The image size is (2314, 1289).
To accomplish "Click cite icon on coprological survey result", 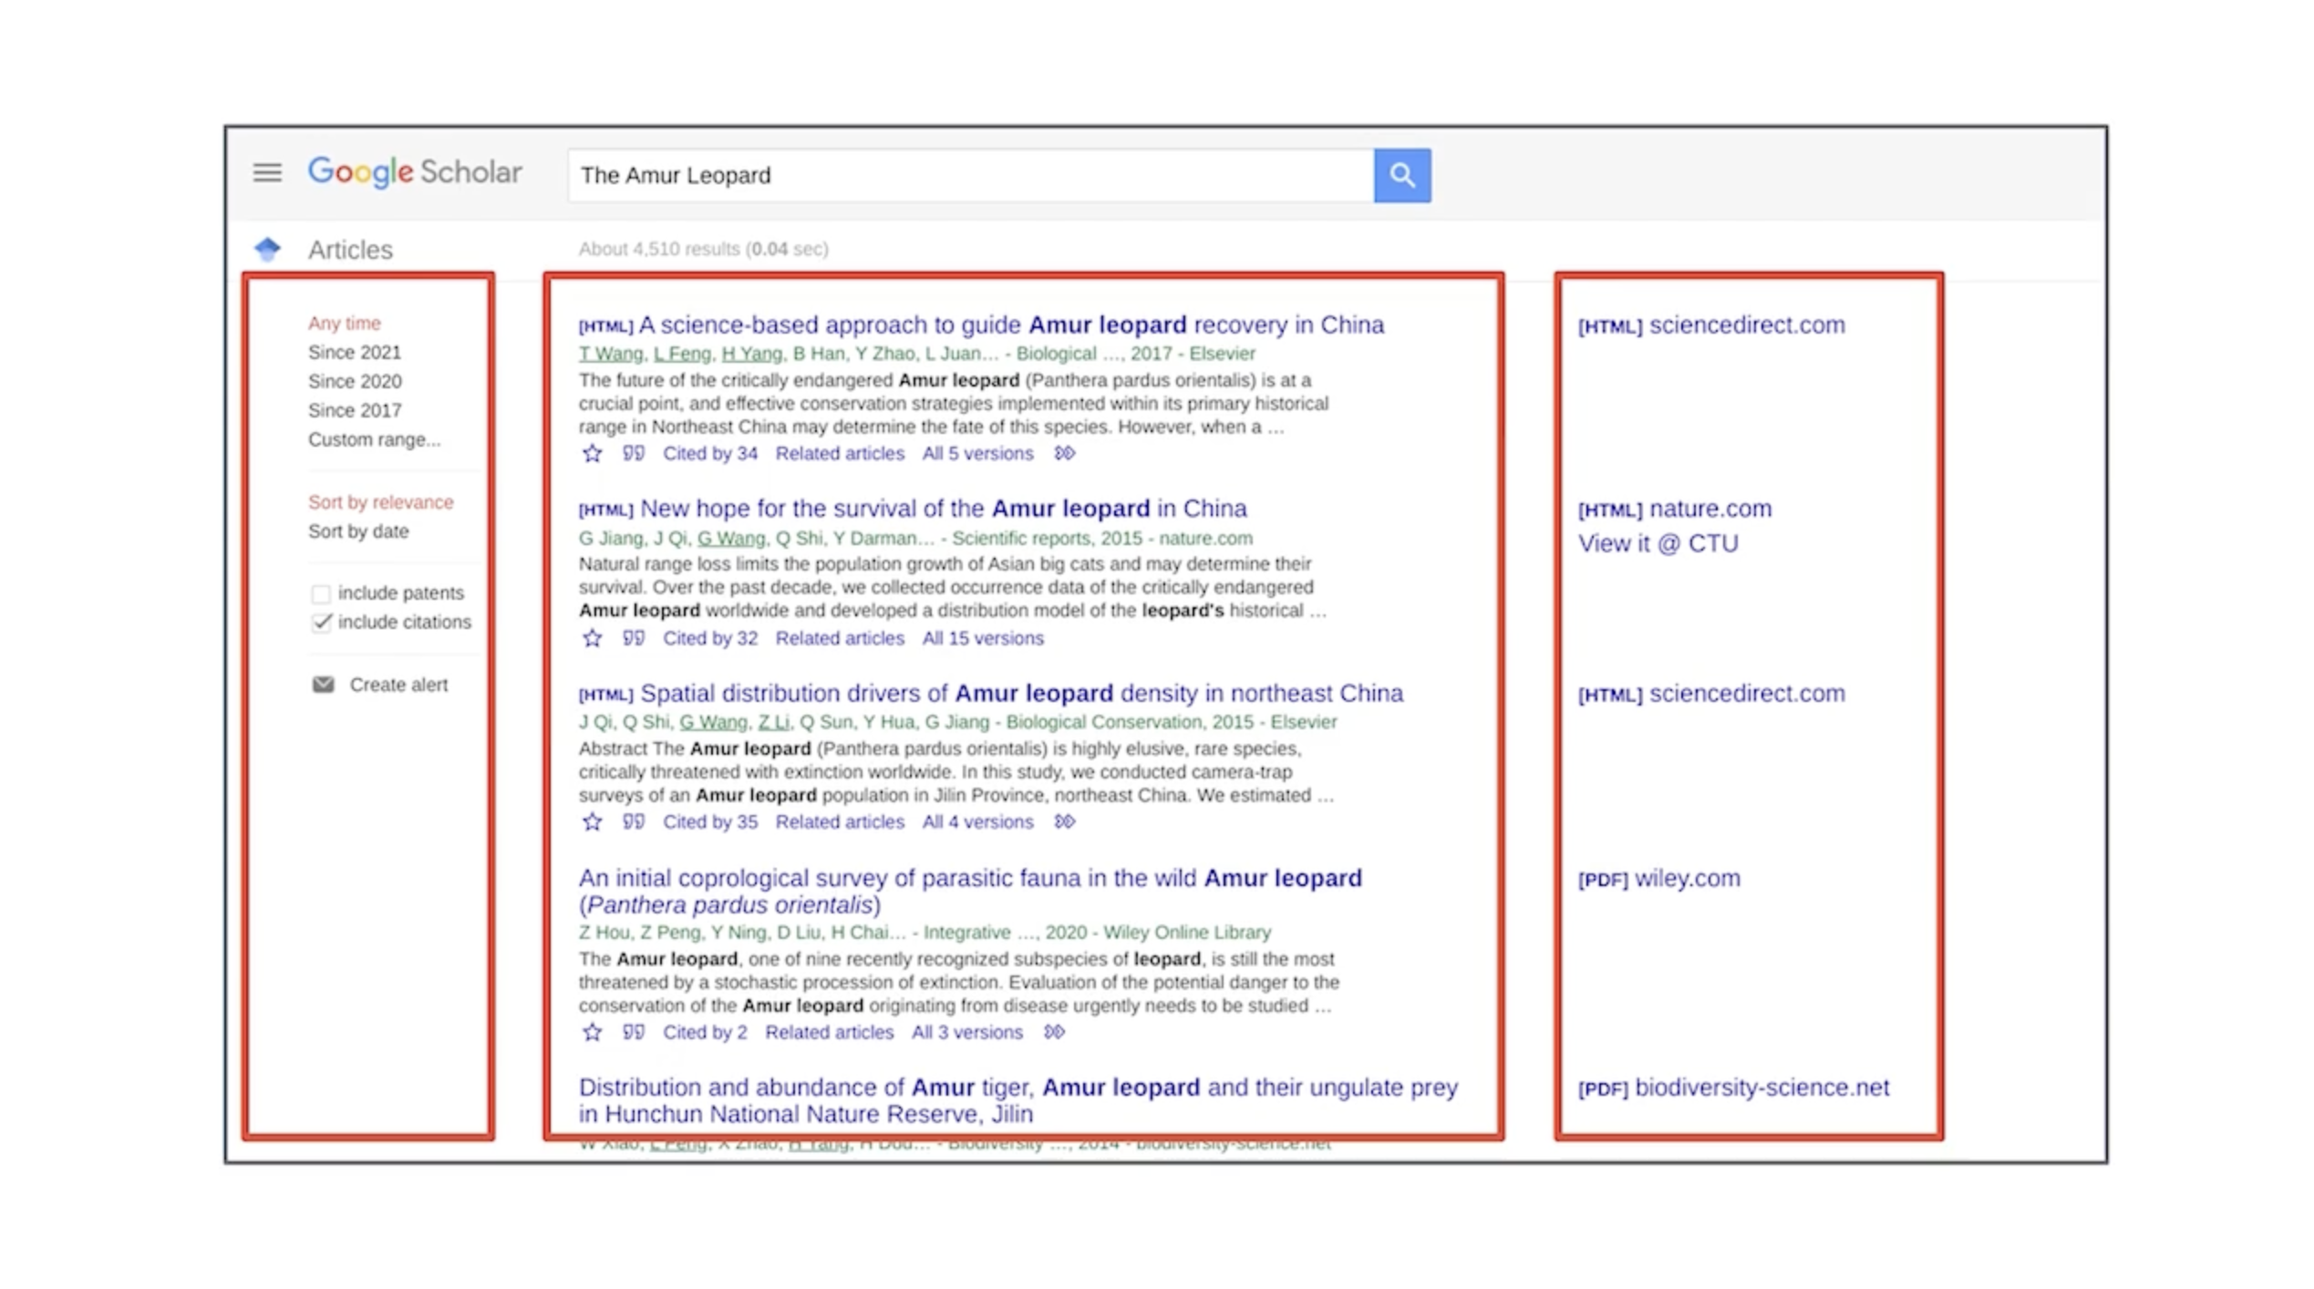I will 633,1032.
